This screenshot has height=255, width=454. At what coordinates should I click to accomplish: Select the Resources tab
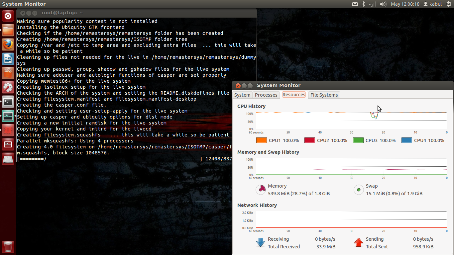coord(294,95)
